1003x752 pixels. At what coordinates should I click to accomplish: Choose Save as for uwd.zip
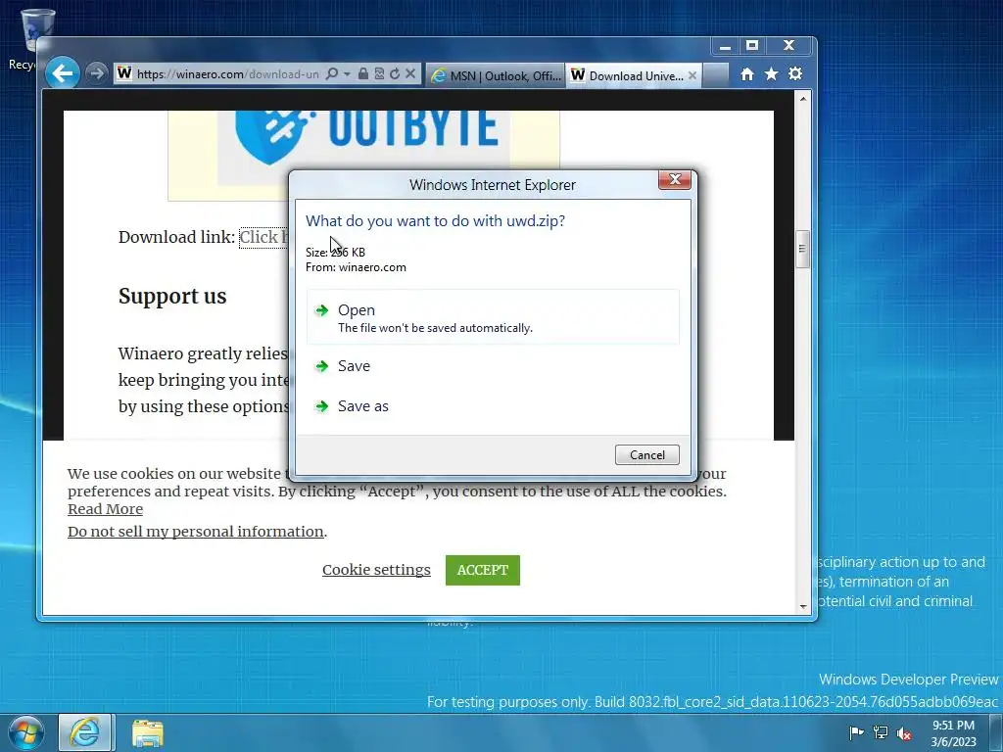pos(493,406)
